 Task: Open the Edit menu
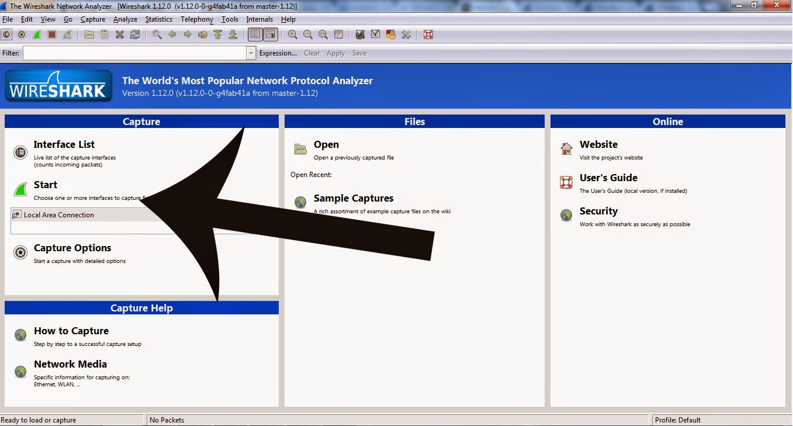click(27, 19)
